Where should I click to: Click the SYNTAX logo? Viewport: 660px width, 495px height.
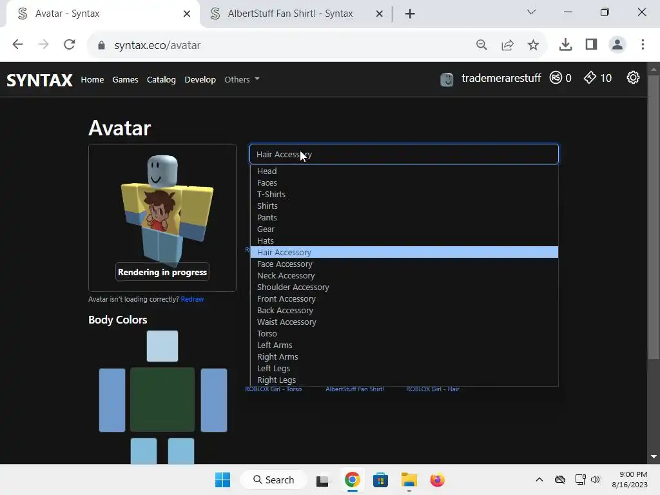coord(39,80)
